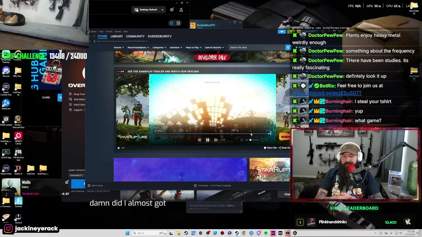422x237 pixels.
Task: Open the Elgato Camera Hub shortcut
Action: [x=6, y=89]
